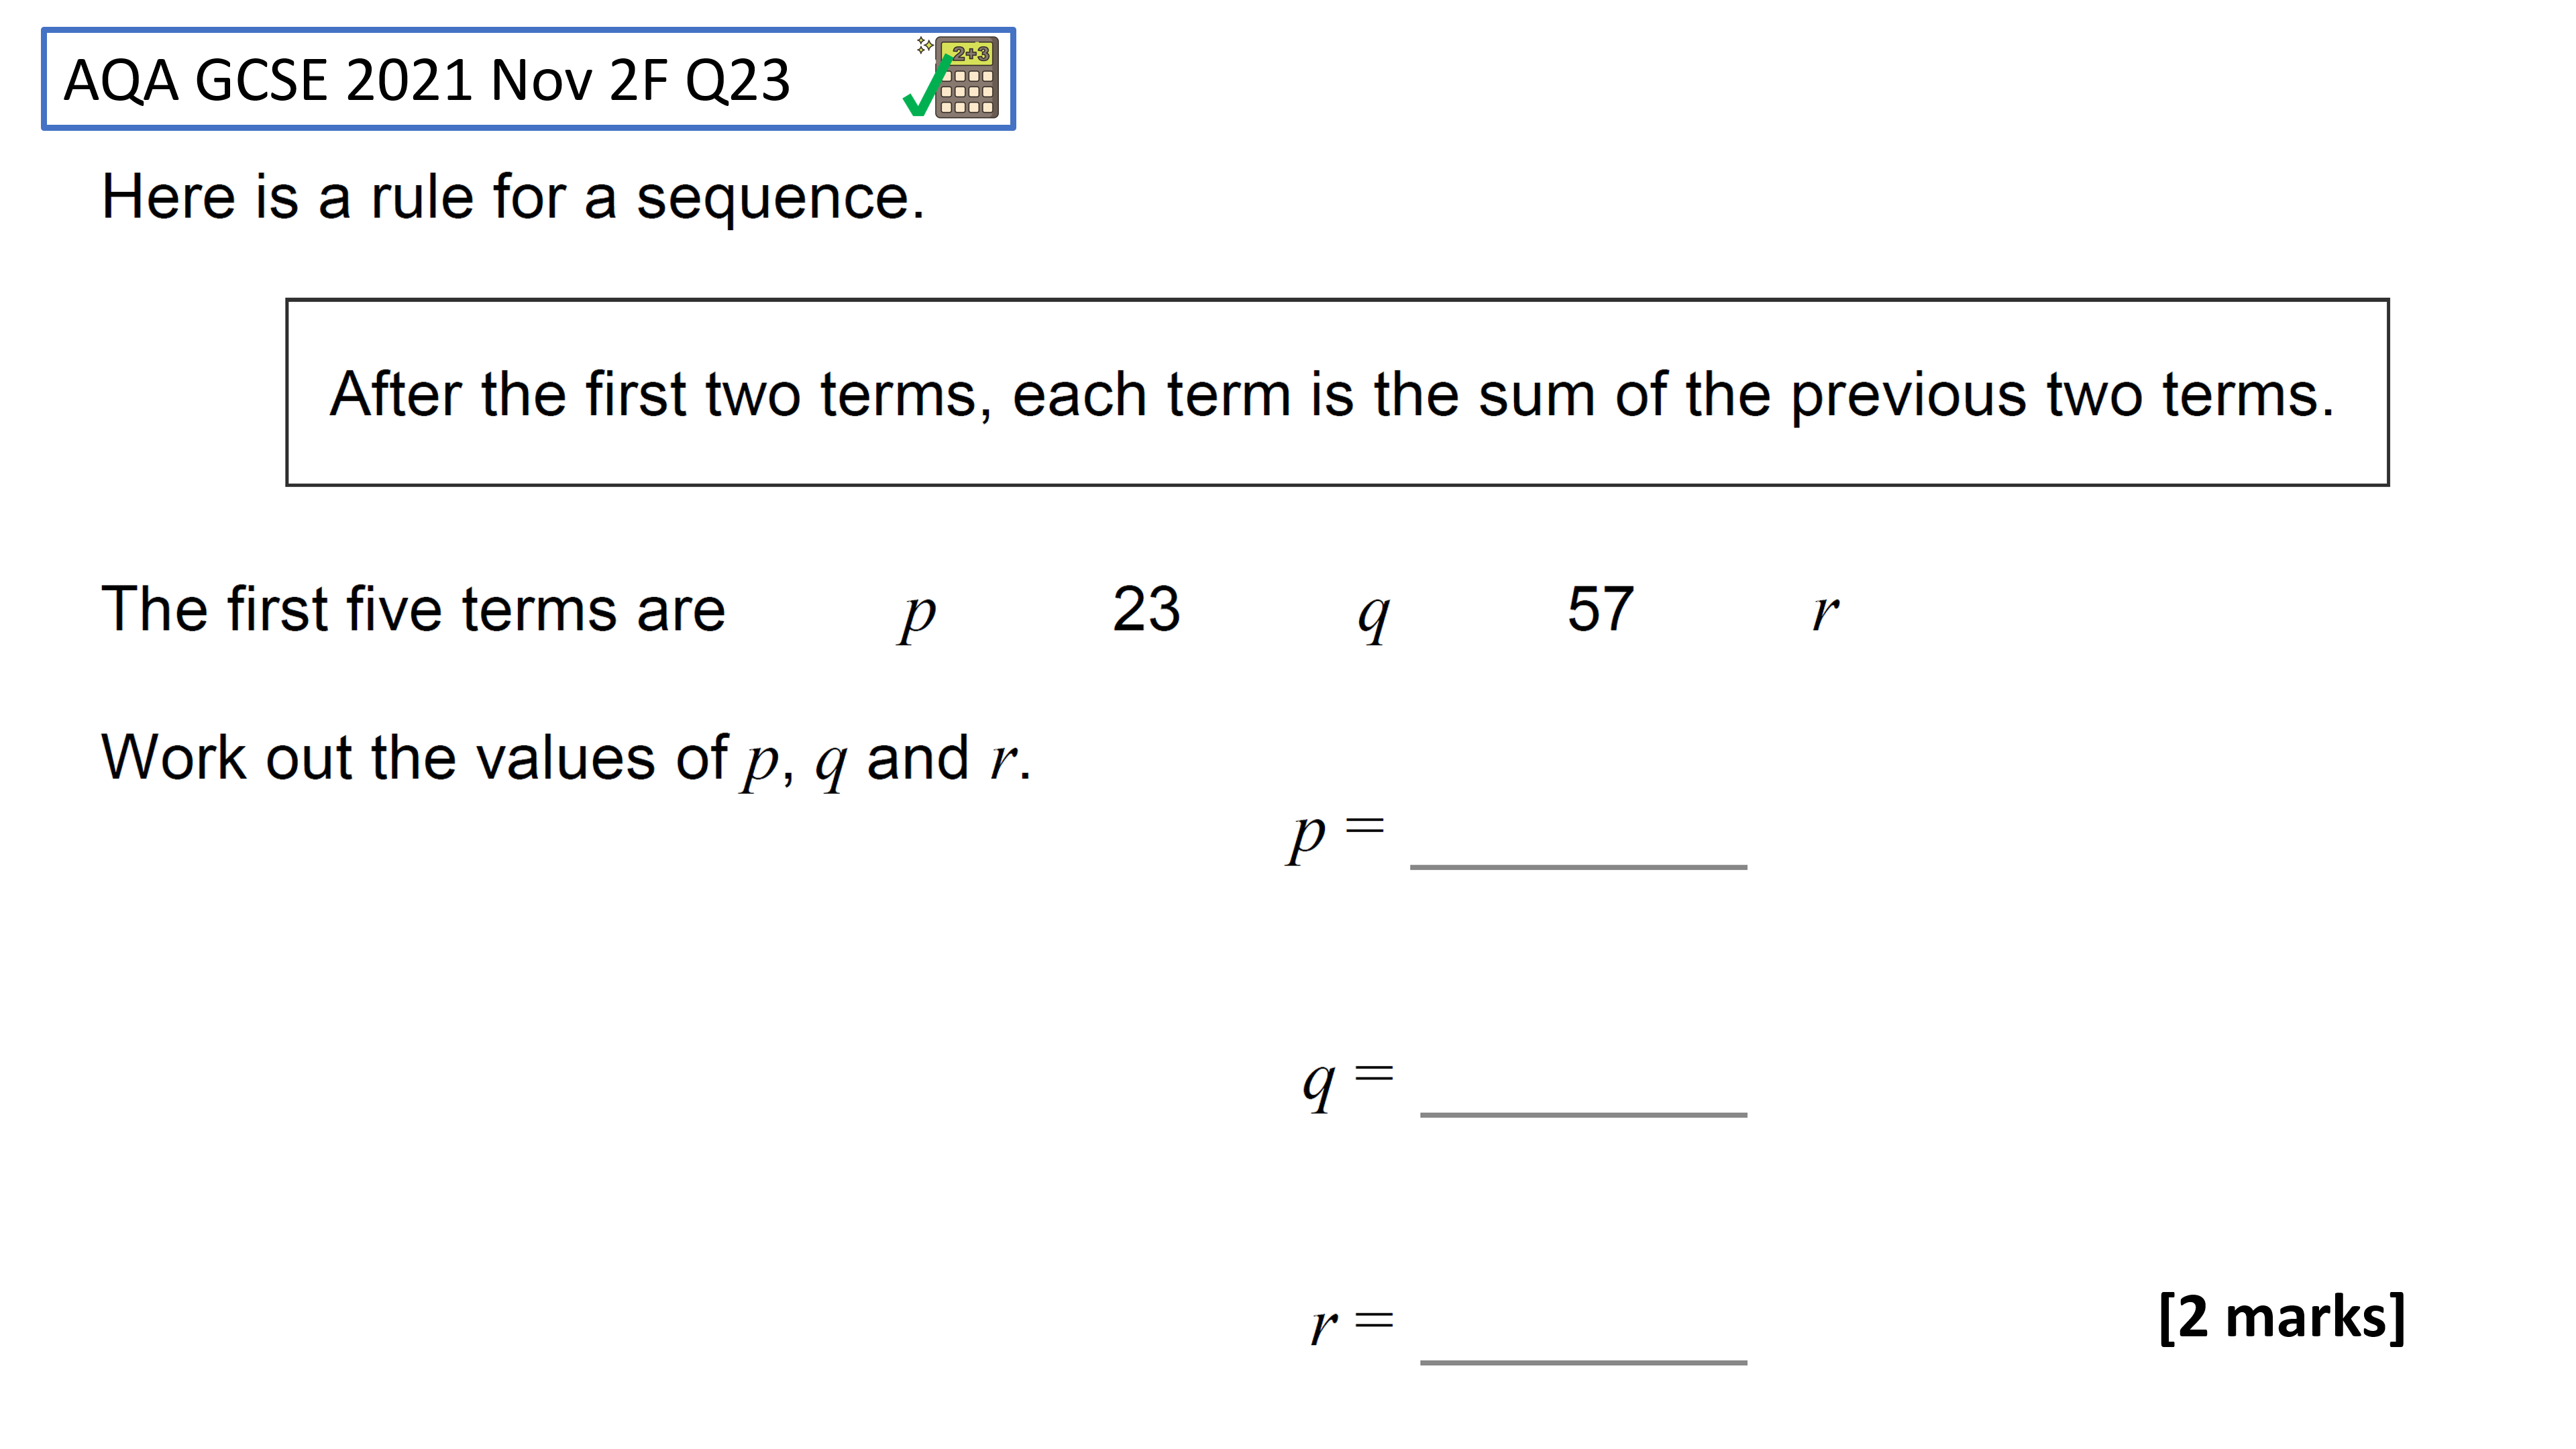The width and height of the screenshot is (2576, 1449).
Task: Click the number 23 in the sequence
Action: click(1146, 608)
